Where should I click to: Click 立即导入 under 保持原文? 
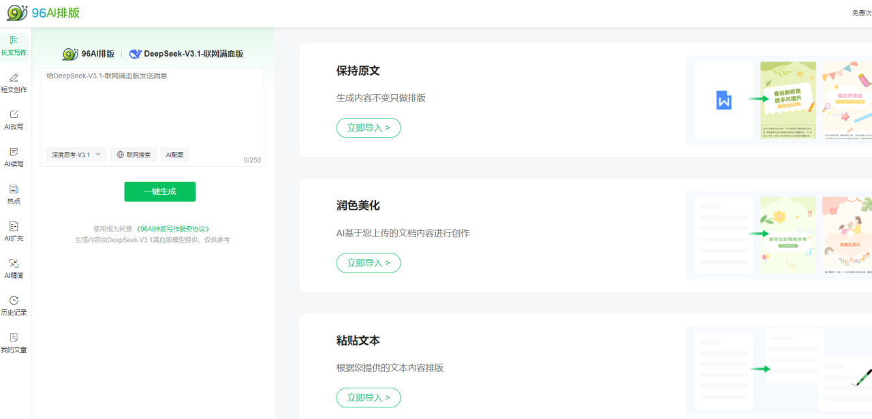click(x=369, y=127)
